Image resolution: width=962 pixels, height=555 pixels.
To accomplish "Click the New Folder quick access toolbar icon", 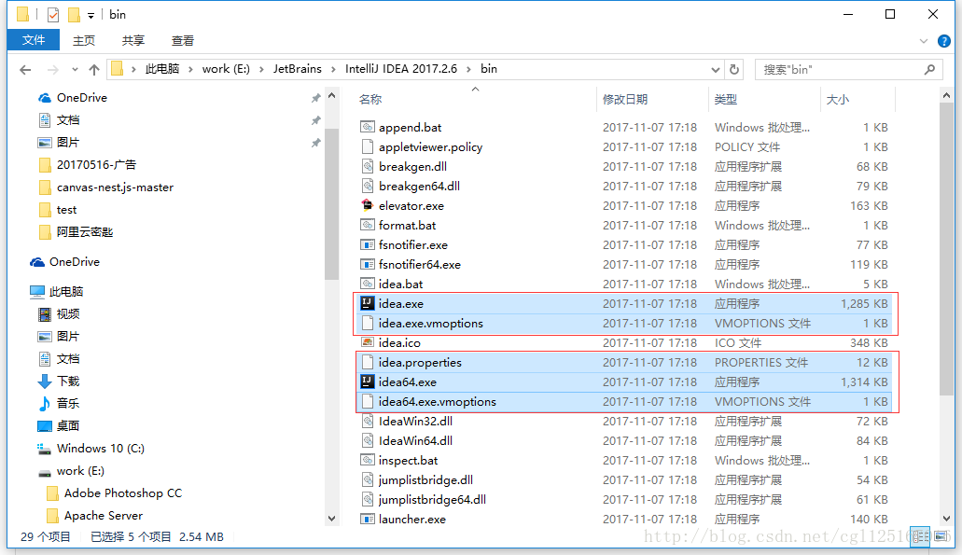I will coord(74,14).
